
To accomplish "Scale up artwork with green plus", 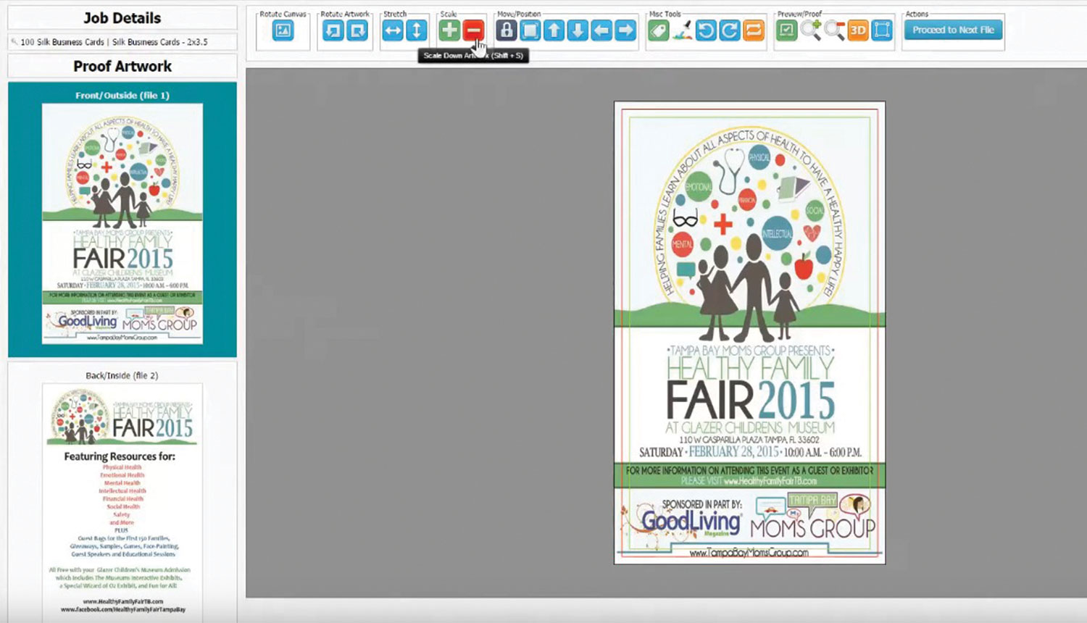I will coord(449,30).
